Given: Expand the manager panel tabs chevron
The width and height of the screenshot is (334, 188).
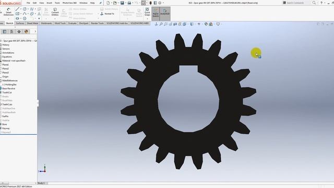Looking at the screenshot, I should [x=35, y=31].
